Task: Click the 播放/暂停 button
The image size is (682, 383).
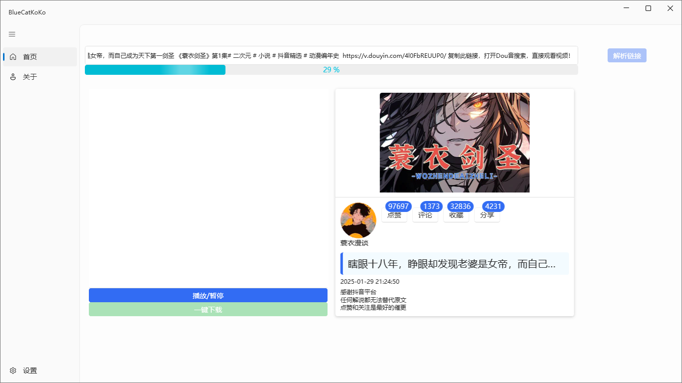Action: pos(208,295)
